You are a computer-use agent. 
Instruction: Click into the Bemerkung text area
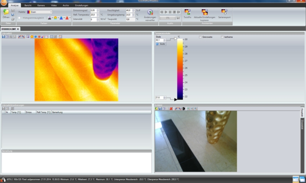pyautogui.click(x=77, y=163)
